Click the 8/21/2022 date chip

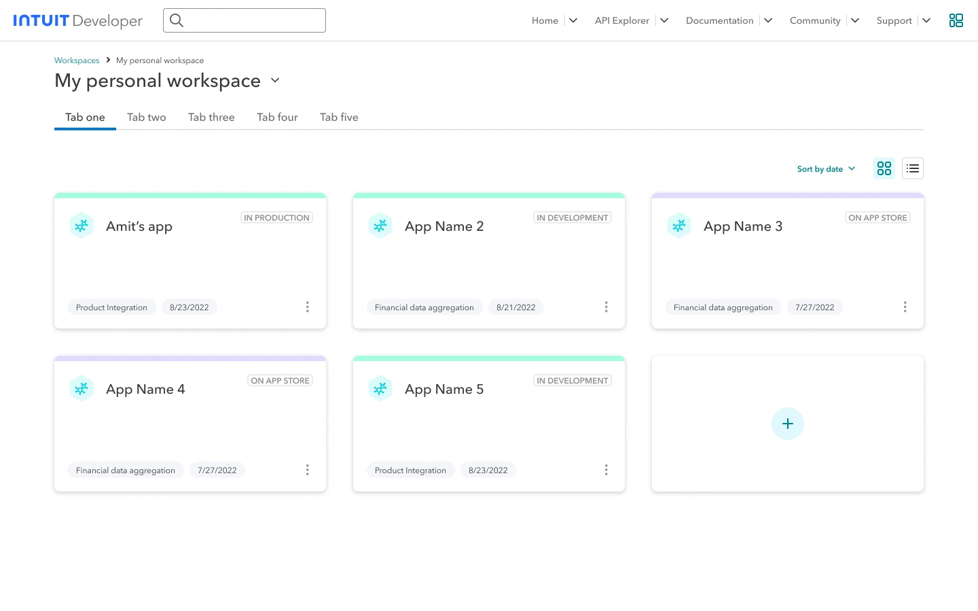[x=516, y=308]
